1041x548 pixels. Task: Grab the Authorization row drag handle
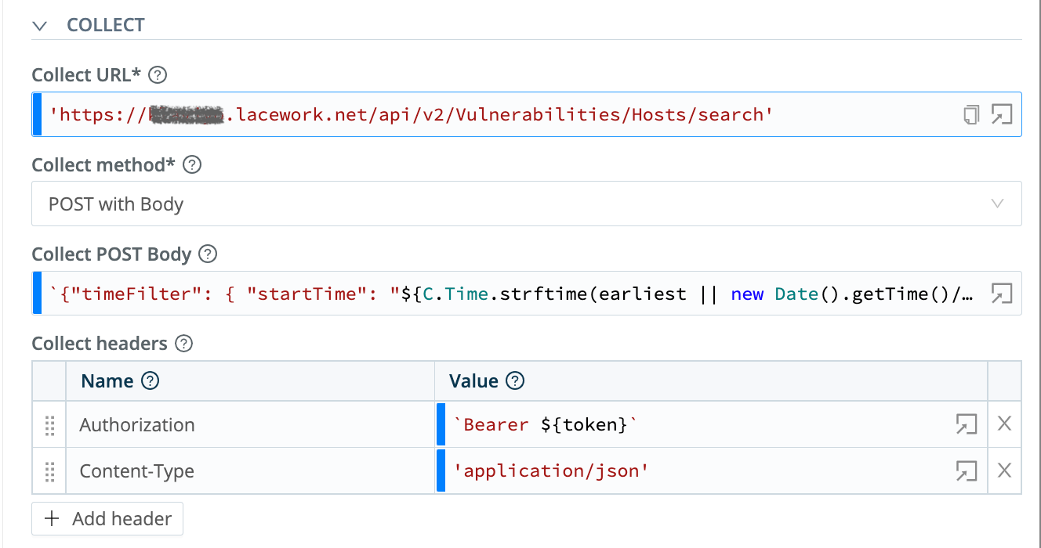coord(49,424)
